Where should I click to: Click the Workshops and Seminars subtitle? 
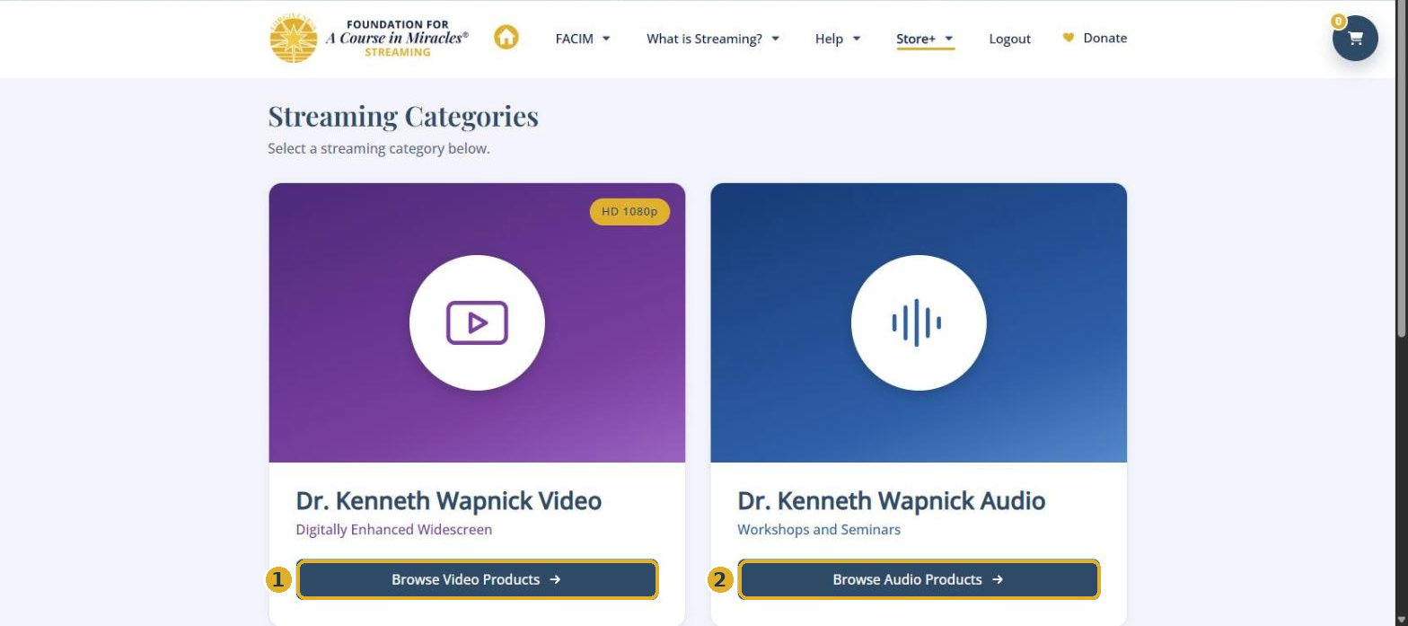819,529
